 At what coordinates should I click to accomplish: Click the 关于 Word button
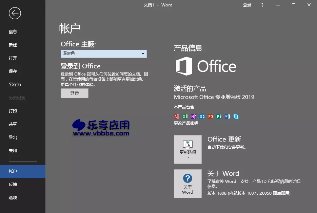(x=187, y=184)
